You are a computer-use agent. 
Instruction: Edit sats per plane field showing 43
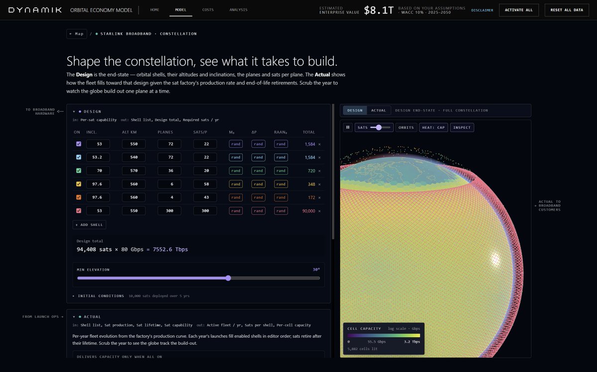tap(205, 198)
